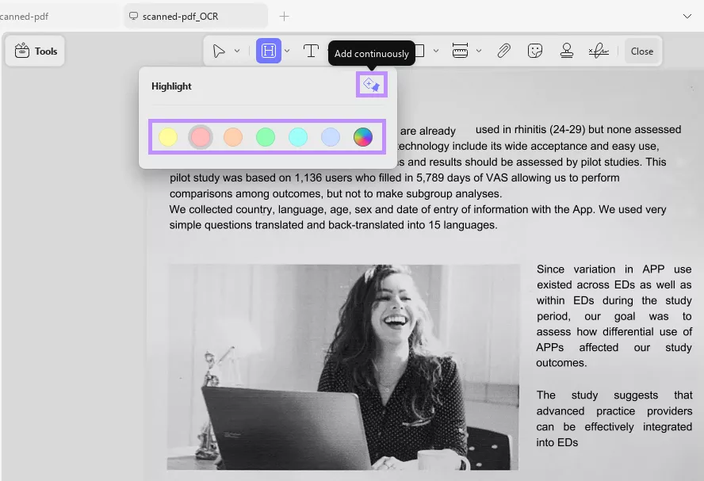Image resolution: width=704 pixels, height=481 pixels.
Task: Select the arrow selection tool
Action: (x=220, y=50)
